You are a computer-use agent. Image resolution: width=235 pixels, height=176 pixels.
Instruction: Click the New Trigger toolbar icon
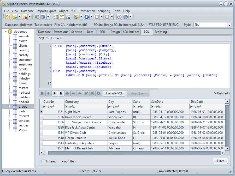68,17
